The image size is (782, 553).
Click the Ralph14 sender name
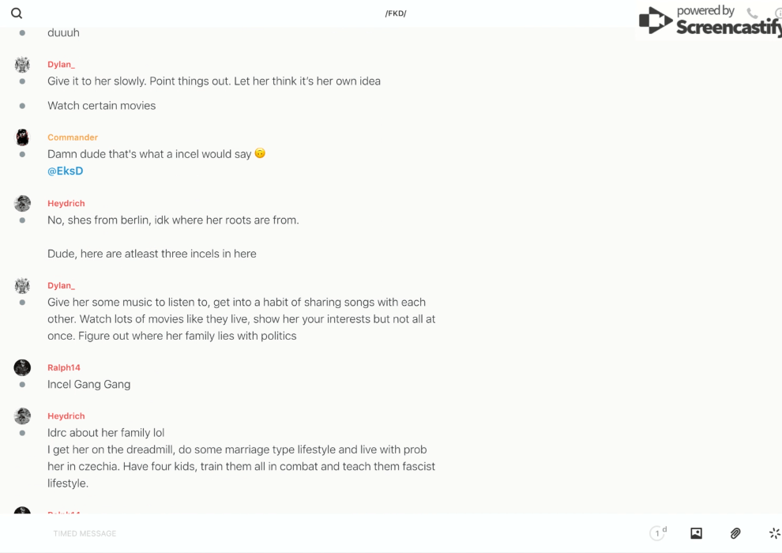point(64,367)
